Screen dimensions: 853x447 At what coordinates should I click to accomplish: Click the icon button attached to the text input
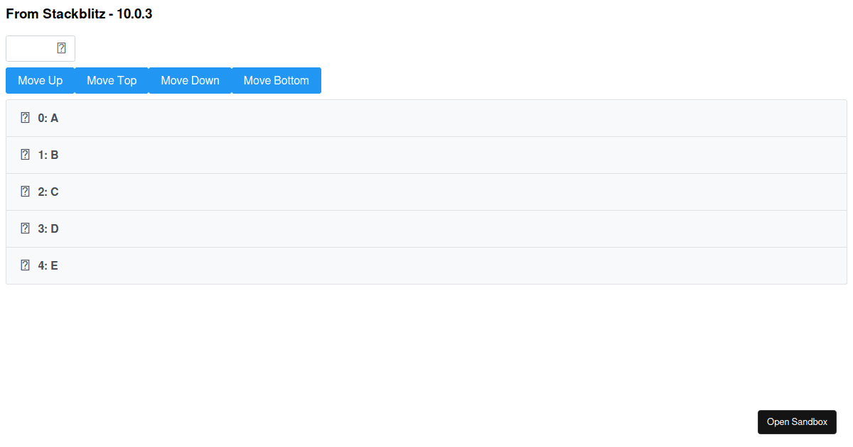click(61, 48)
